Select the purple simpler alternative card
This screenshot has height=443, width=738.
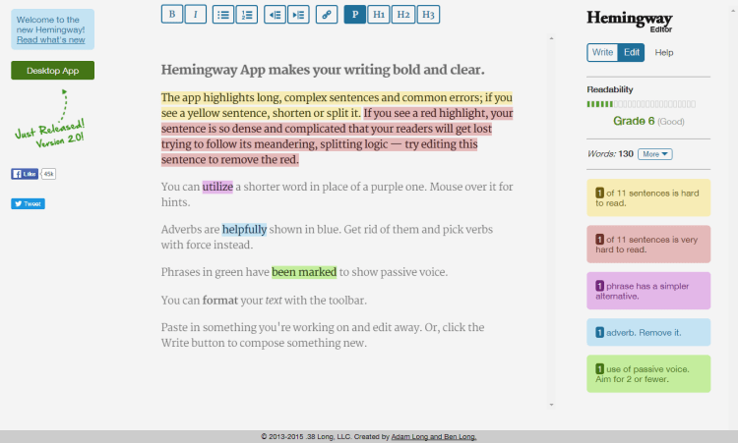pos(648,291)
